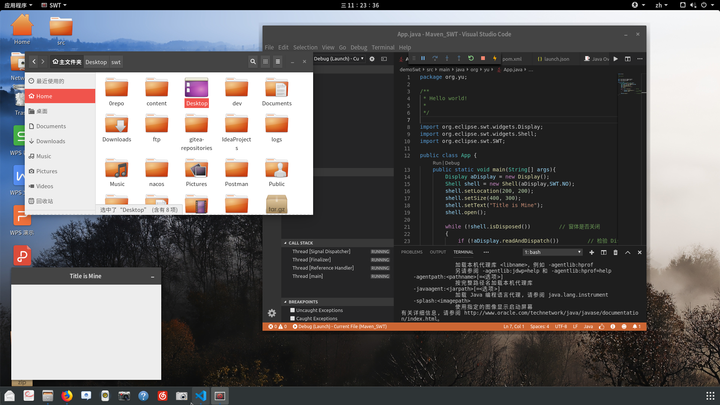
Task: Select Downloads in the file manager sidebar
Action: [60, 141]
